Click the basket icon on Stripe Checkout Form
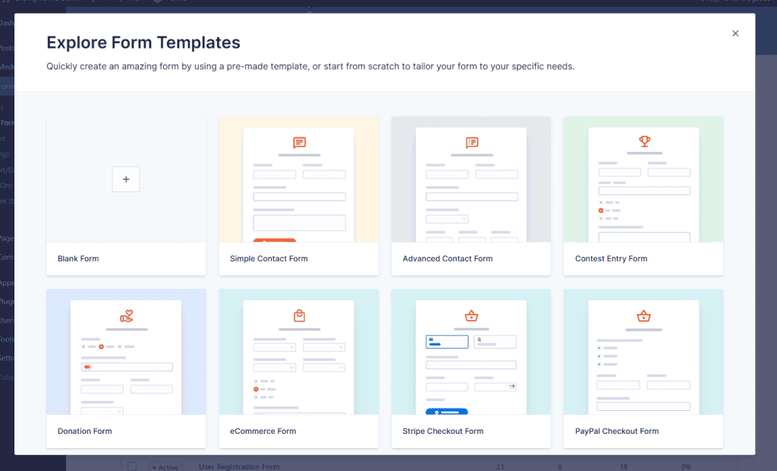 click(x=471, y=316)
